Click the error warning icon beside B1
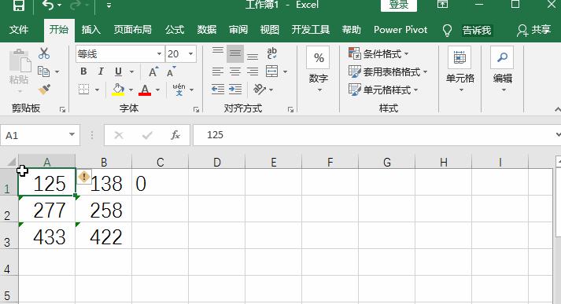The image size is (561, 304). [x=84, y=177]
